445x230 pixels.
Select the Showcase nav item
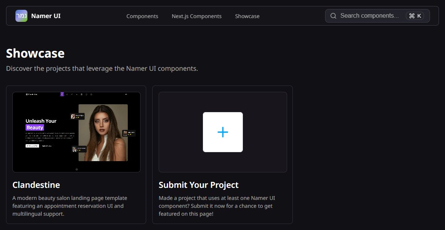[x=247, y=16]
